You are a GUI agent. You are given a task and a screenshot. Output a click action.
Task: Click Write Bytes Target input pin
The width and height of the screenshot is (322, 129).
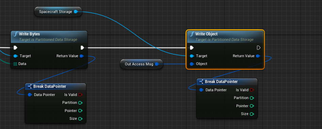pos(15,56)
